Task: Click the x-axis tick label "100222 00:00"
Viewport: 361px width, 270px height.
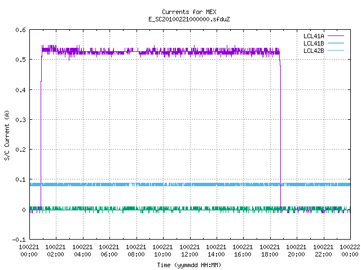Action: click(350, 251)
